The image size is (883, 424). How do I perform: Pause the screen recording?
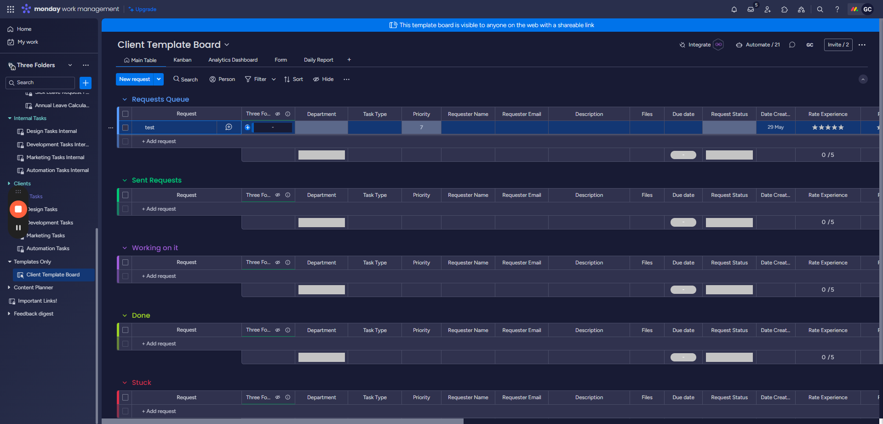(18, 228)
